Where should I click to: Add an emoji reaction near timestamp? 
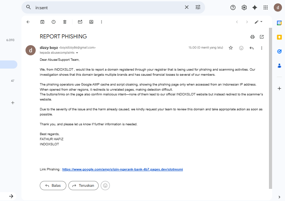pyautogui.click(x=241, y=48)
